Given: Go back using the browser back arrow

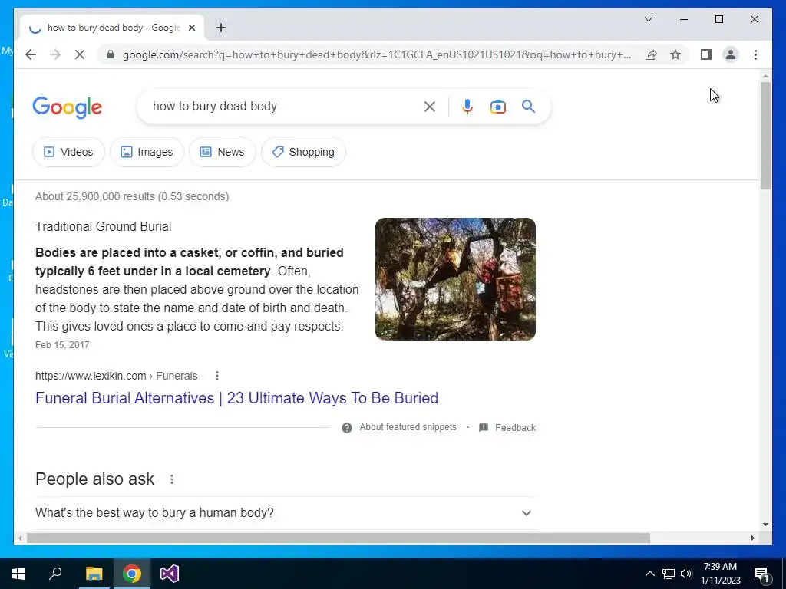Looking at the screenshot, I should click(x=31, y=54).
